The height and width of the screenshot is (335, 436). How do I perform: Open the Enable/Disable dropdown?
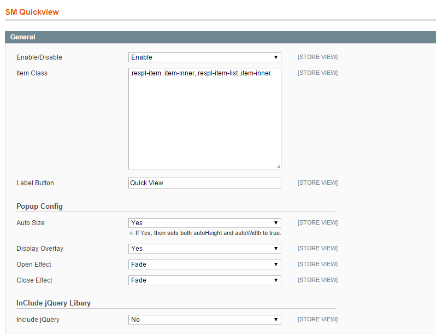point(204,57)
